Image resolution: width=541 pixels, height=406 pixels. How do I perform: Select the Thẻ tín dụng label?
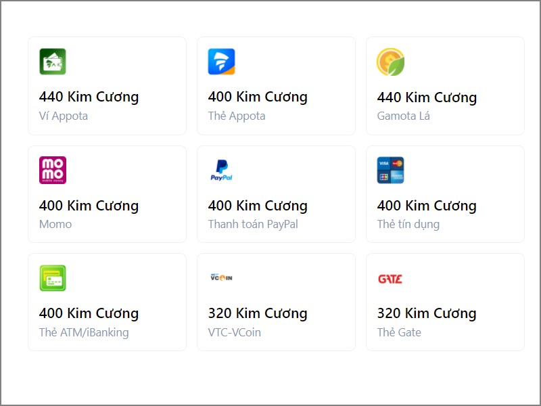(x=408, y=224)
